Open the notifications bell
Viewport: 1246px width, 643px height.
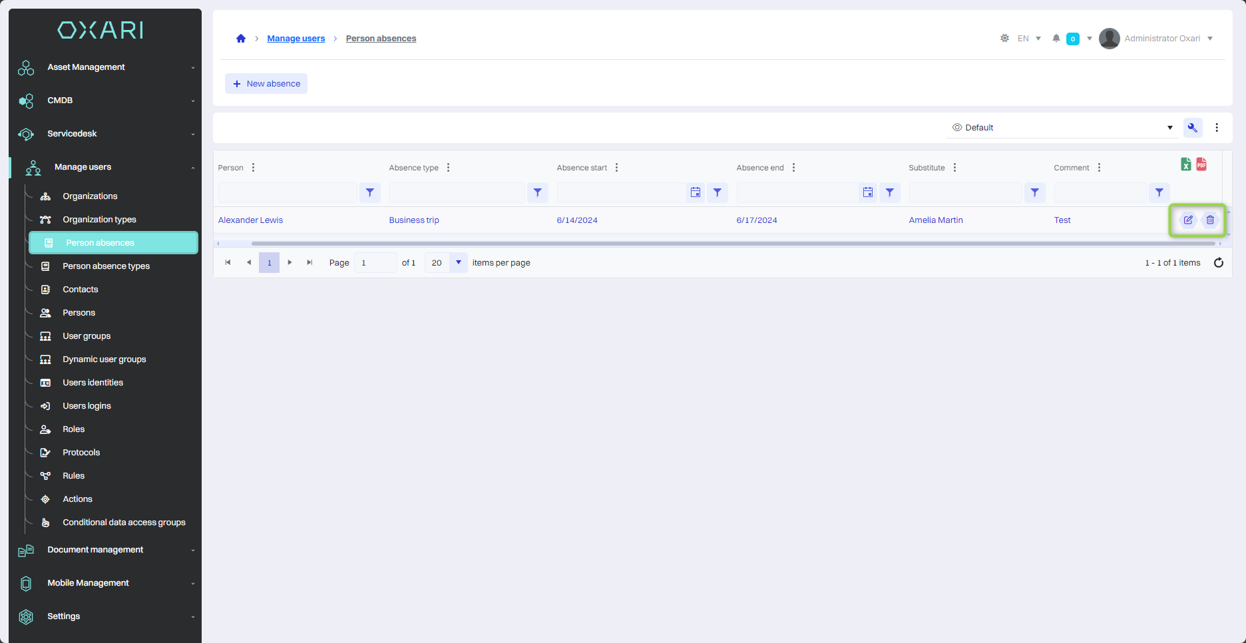1056,39
